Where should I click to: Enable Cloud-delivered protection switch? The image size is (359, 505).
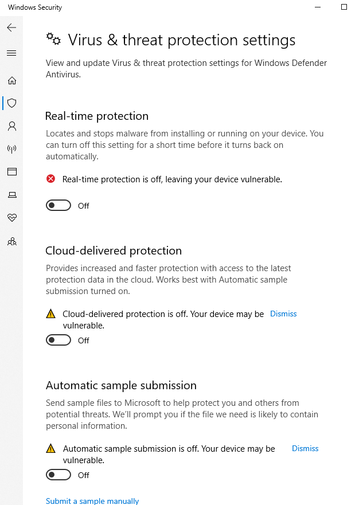[x=58, y=340]
